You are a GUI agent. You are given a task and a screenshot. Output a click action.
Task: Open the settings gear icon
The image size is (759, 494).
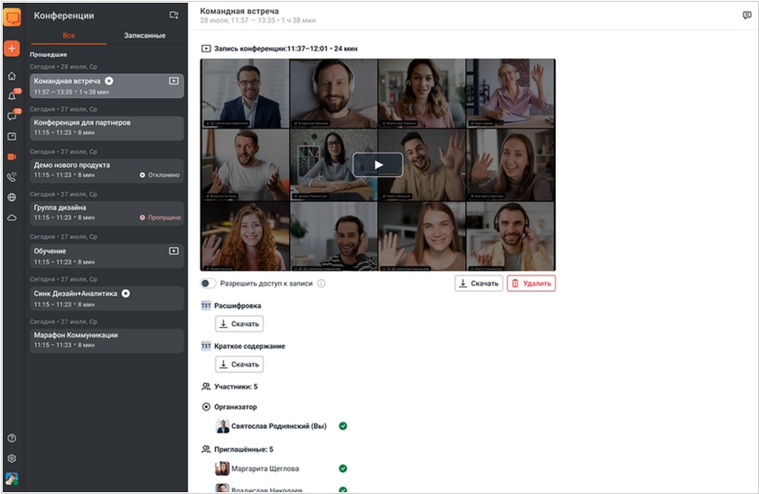[12, 458]
